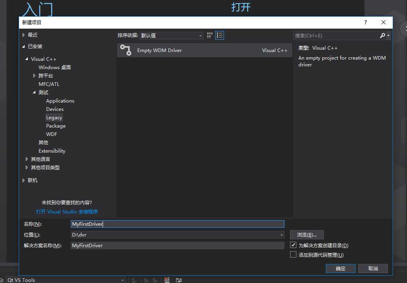407x283 pixels.
Task: Open the dialog help question mark
Action: tap(366, 22)
